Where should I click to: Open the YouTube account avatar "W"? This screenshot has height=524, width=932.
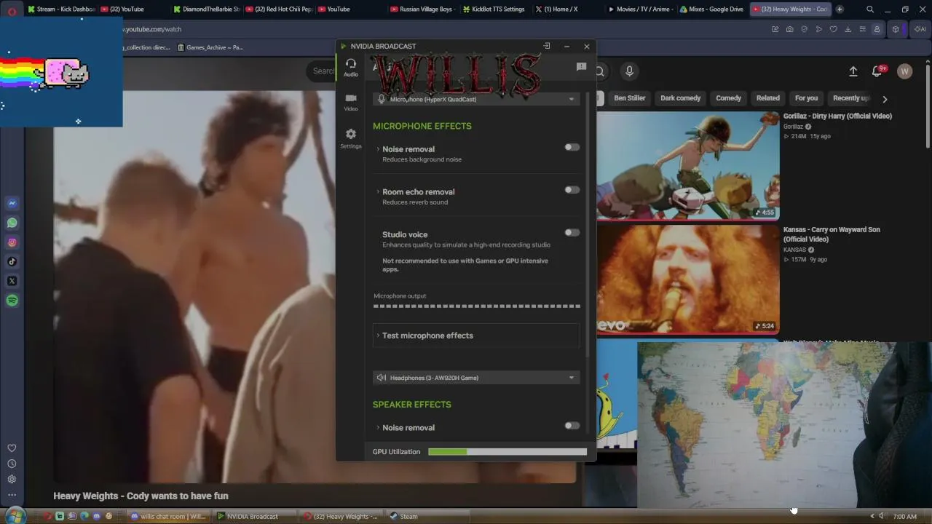click(904, 71)
